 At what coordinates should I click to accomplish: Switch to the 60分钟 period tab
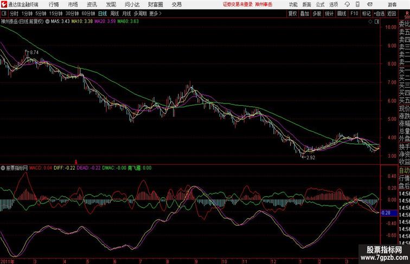[88, 14]
